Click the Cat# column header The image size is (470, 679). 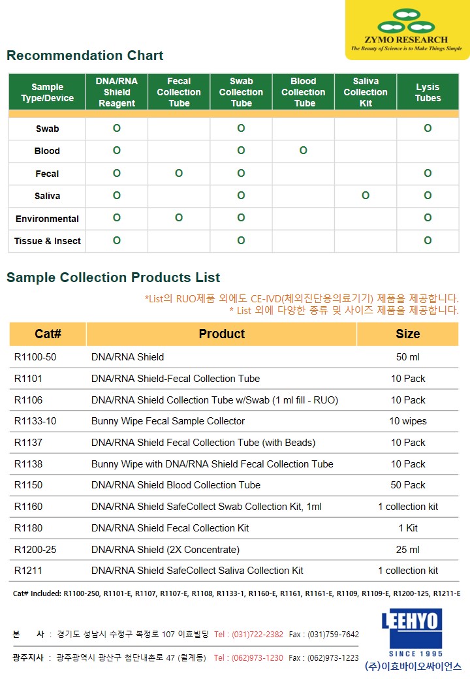48,334
